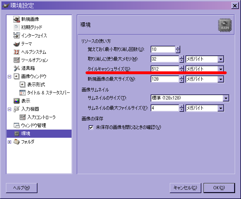Click the テーマ Wilber icon
The image size is (241, 199).
16,44
